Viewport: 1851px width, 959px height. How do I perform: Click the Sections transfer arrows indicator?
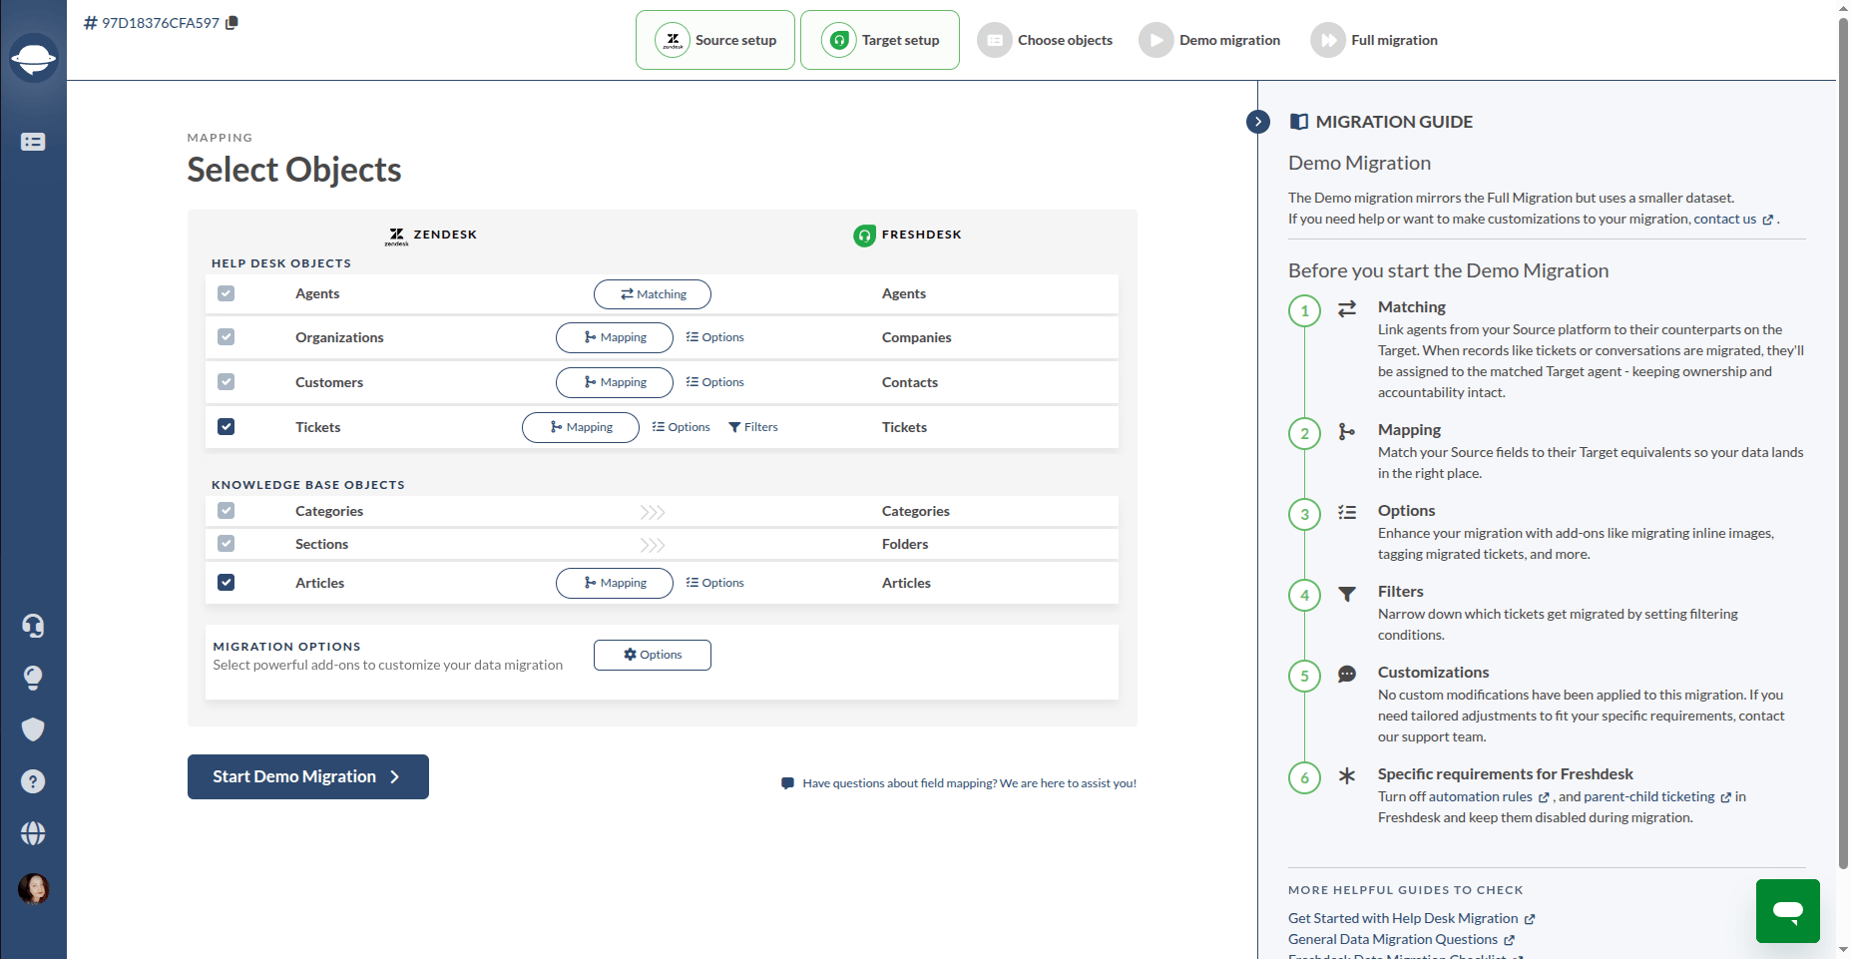pos(653,546)
